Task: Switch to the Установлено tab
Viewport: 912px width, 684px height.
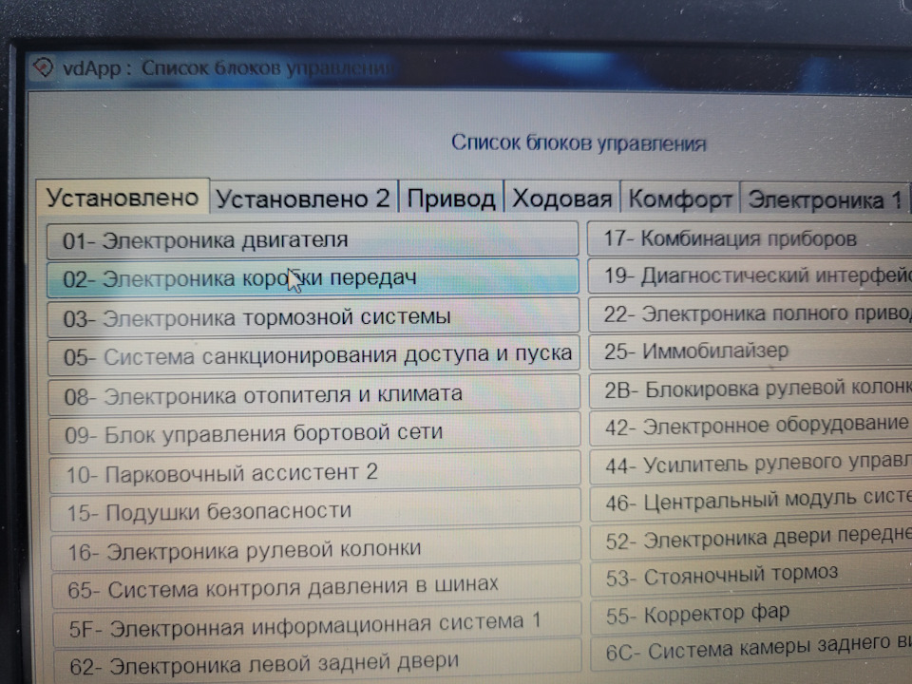Action: point(123,198)
